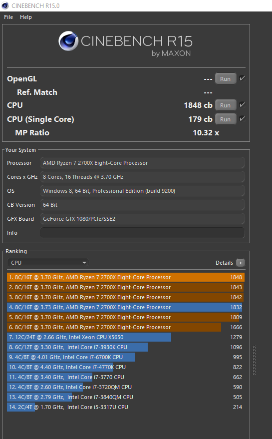Viewport: 272px width, 439px height.
Task: Select the Core i7-4770K ranking entry
Action: point(126,367)
